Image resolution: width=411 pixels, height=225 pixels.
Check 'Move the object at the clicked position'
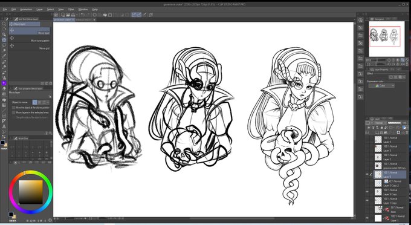tap(13, 108)
